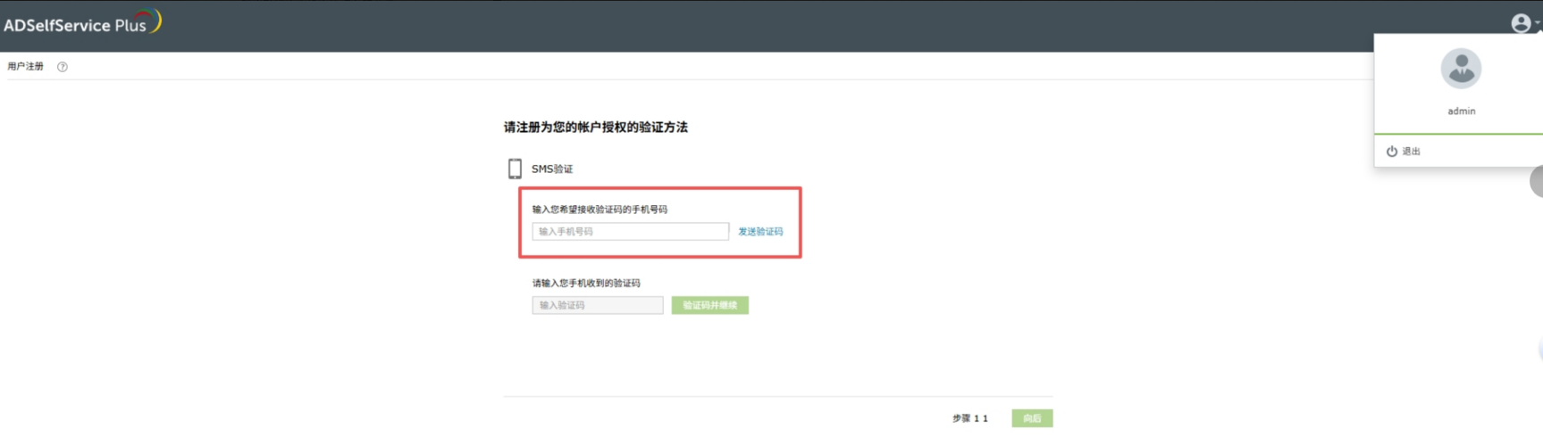Collapse the account dropdown arrow in header
The height and width of the screenshot is (437, 1543).
pyautogui.click(x=1538, y=24)
